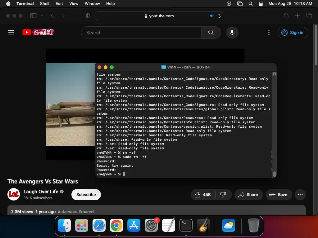The height and width of the screenshot is (238, 318).
Task: Share the video
Action: (248, 195)
